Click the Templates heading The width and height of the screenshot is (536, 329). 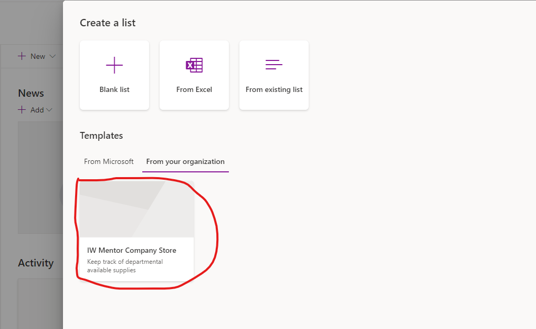(101, 136)
